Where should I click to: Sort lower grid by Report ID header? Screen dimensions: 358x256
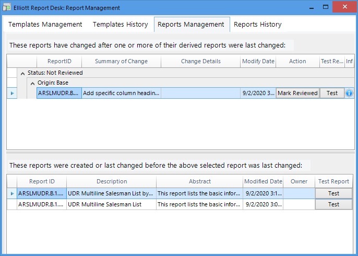point(42,181)
